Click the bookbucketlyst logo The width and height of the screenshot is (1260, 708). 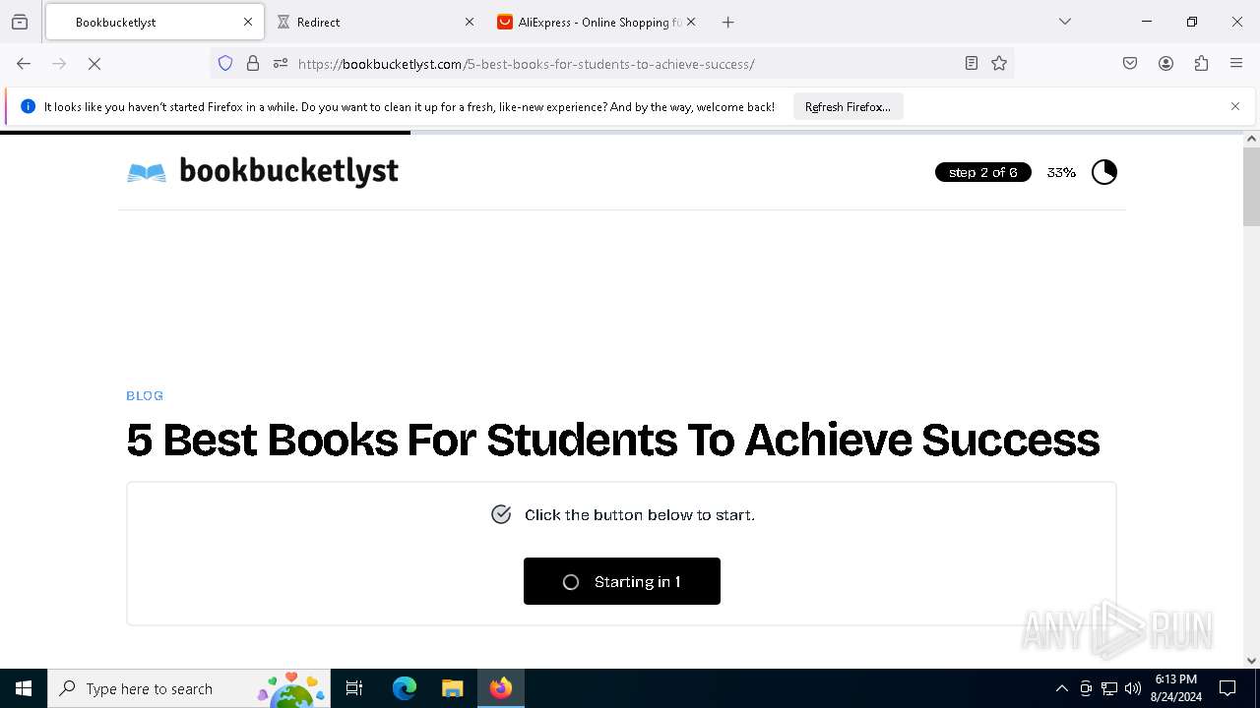[263, 172]
